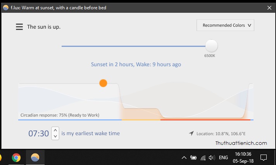Increase wake time with up arrow
Screen dimensions: 276x165
(55, 131)
